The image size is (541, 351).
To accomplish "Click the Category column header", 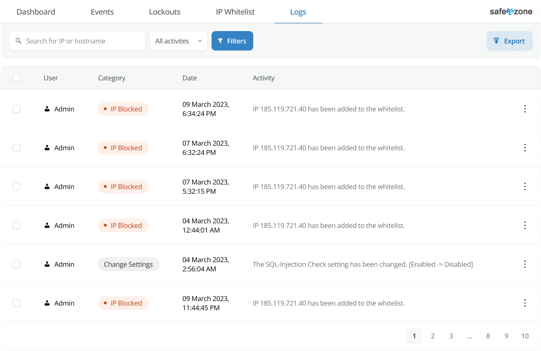I will [112, 78].
